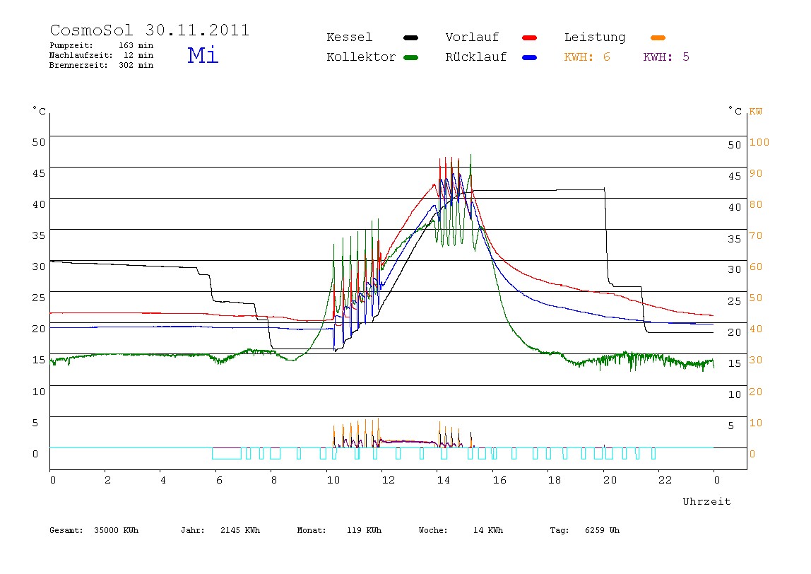
Task: Click the black Kessel legend swatch
Action: coord(410,37)
